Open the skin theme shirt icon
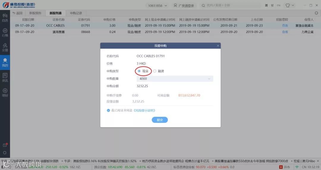The width and height of the screenshot is (321, 170). [x=288, y=5]
